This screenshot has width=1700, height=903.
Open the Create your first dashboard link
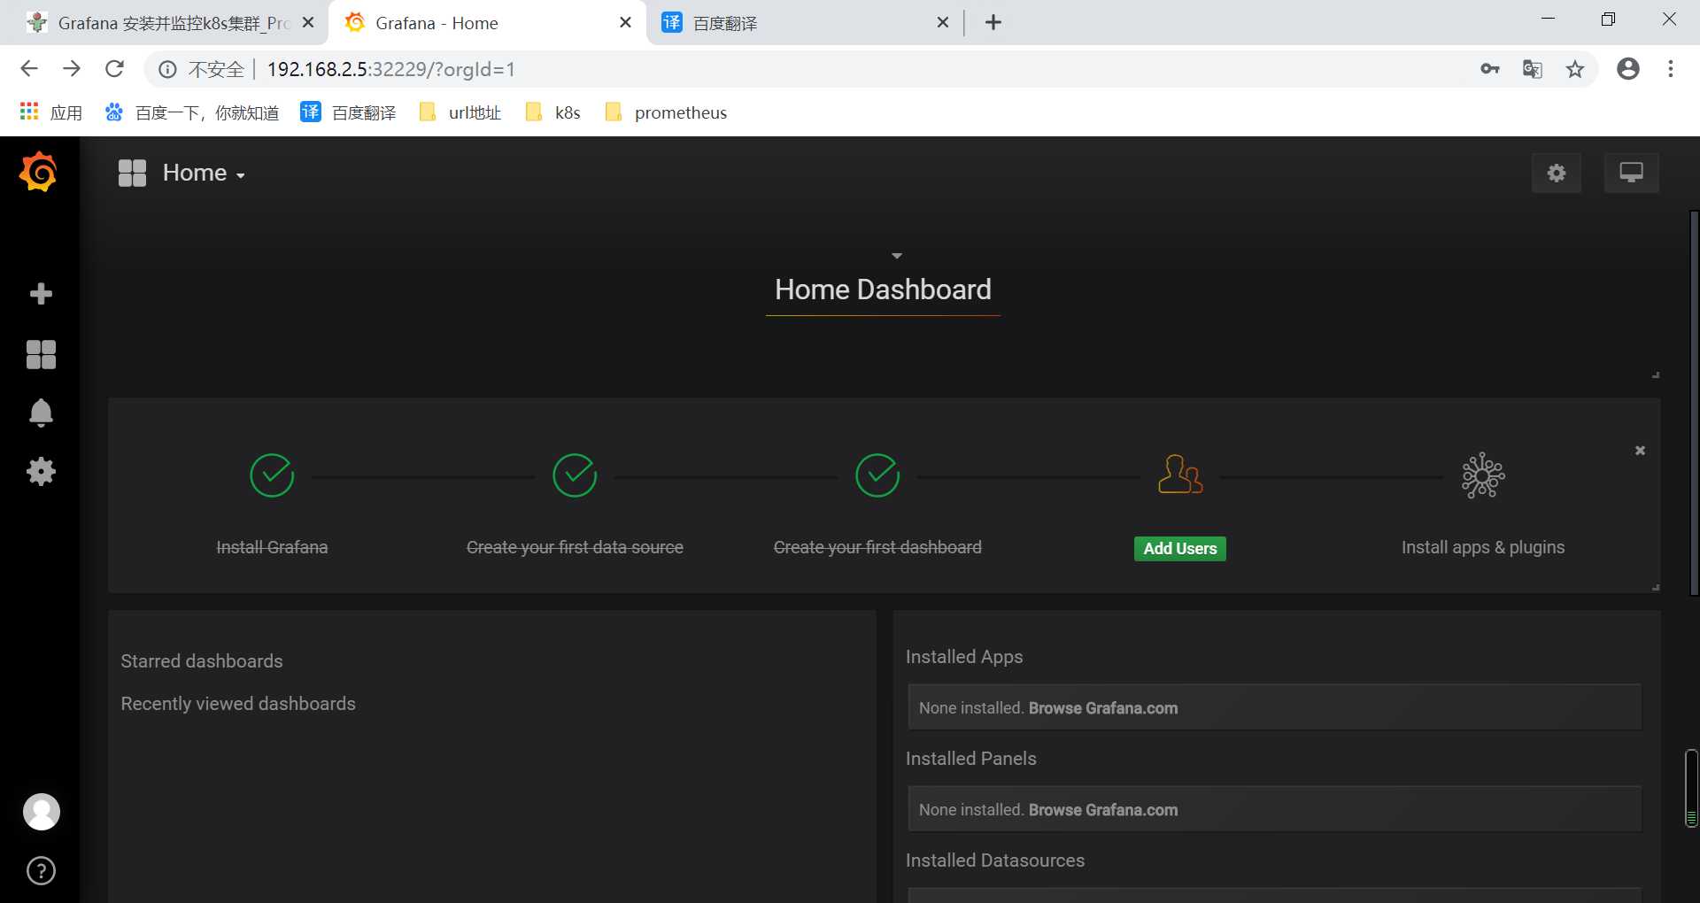(x=877, y=547)
